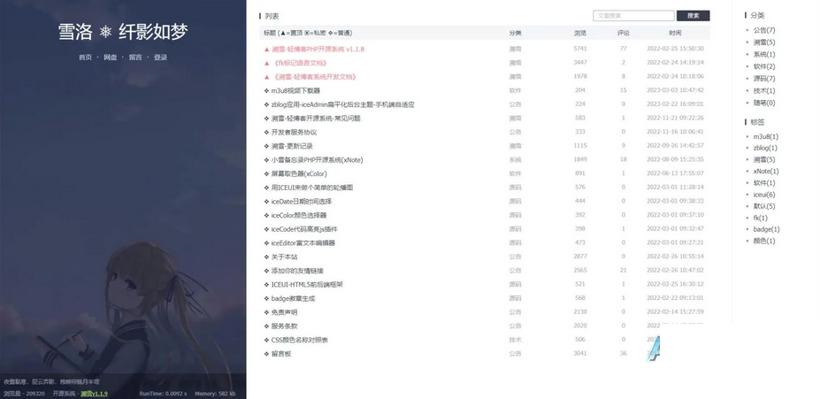This screenshot has width=820, height=399.
Task: Open the 用ICEUI来做个简单的轮播图 article
Action: click(x=312, y=188)
